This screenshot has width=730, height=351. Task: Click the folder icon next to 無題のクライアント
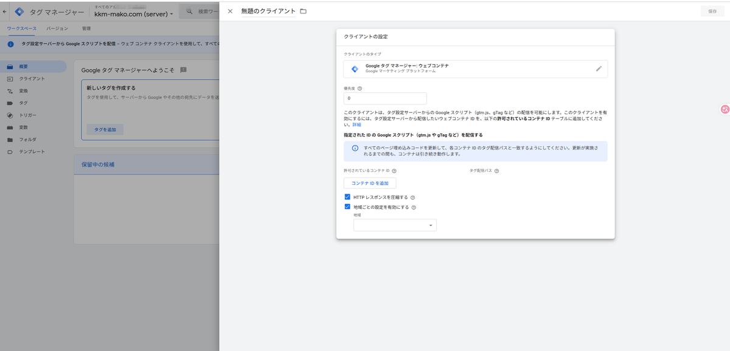tap(303, 11)
